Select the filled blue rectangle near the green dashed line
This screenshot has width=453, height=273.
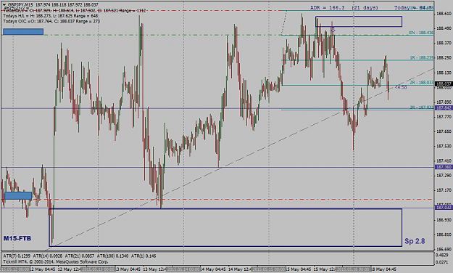23,31
